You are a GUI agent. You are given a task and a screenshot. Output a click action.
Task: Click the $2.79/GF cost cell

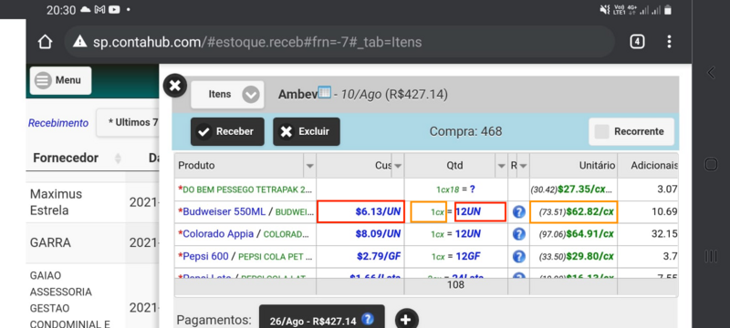coord(360,256)
